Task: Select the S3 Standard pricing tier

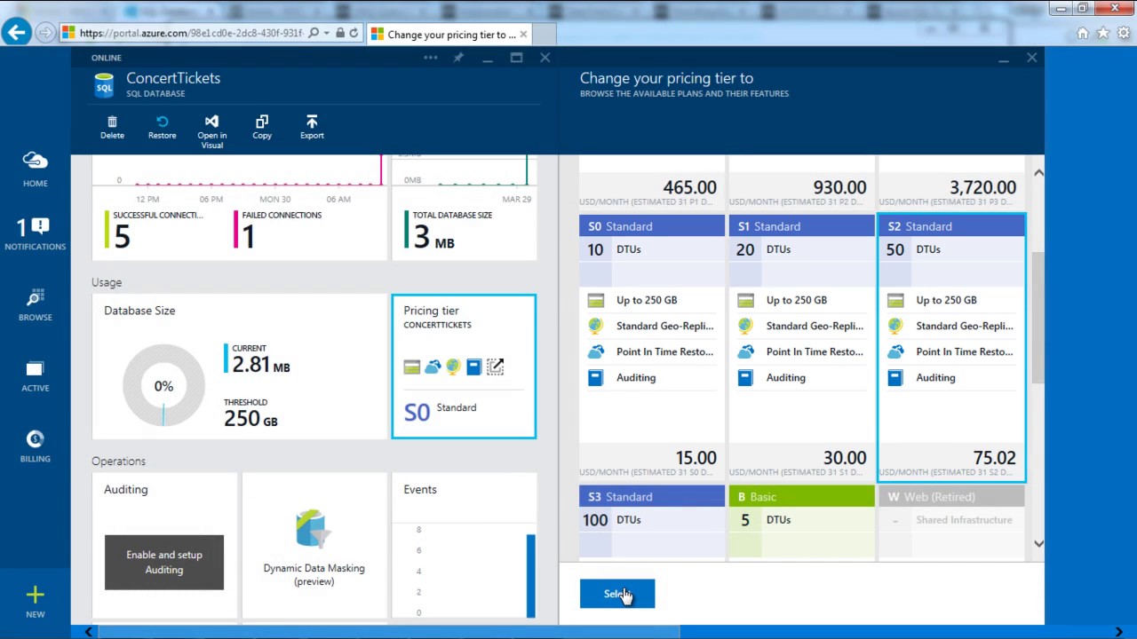Action: [x=652, y=523]
